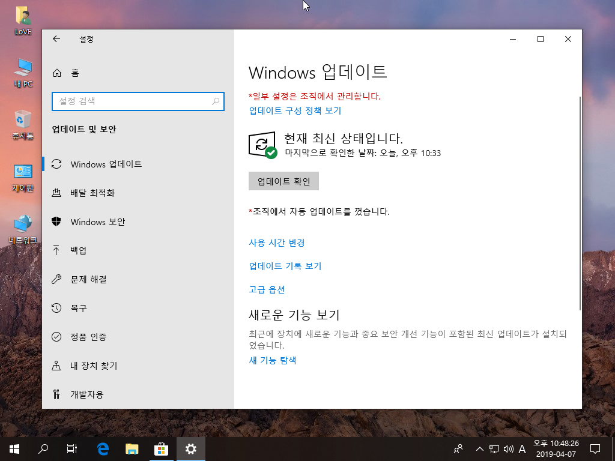Open the Action Center notification icon

click(x=595, y=449)
